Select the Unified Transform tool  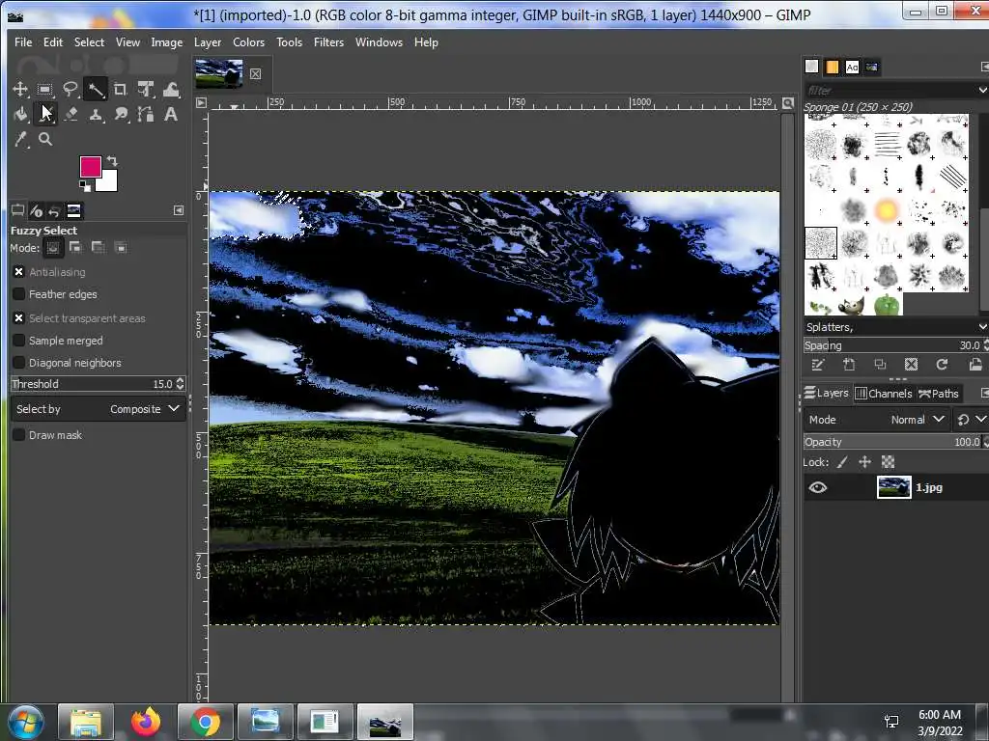146,89
